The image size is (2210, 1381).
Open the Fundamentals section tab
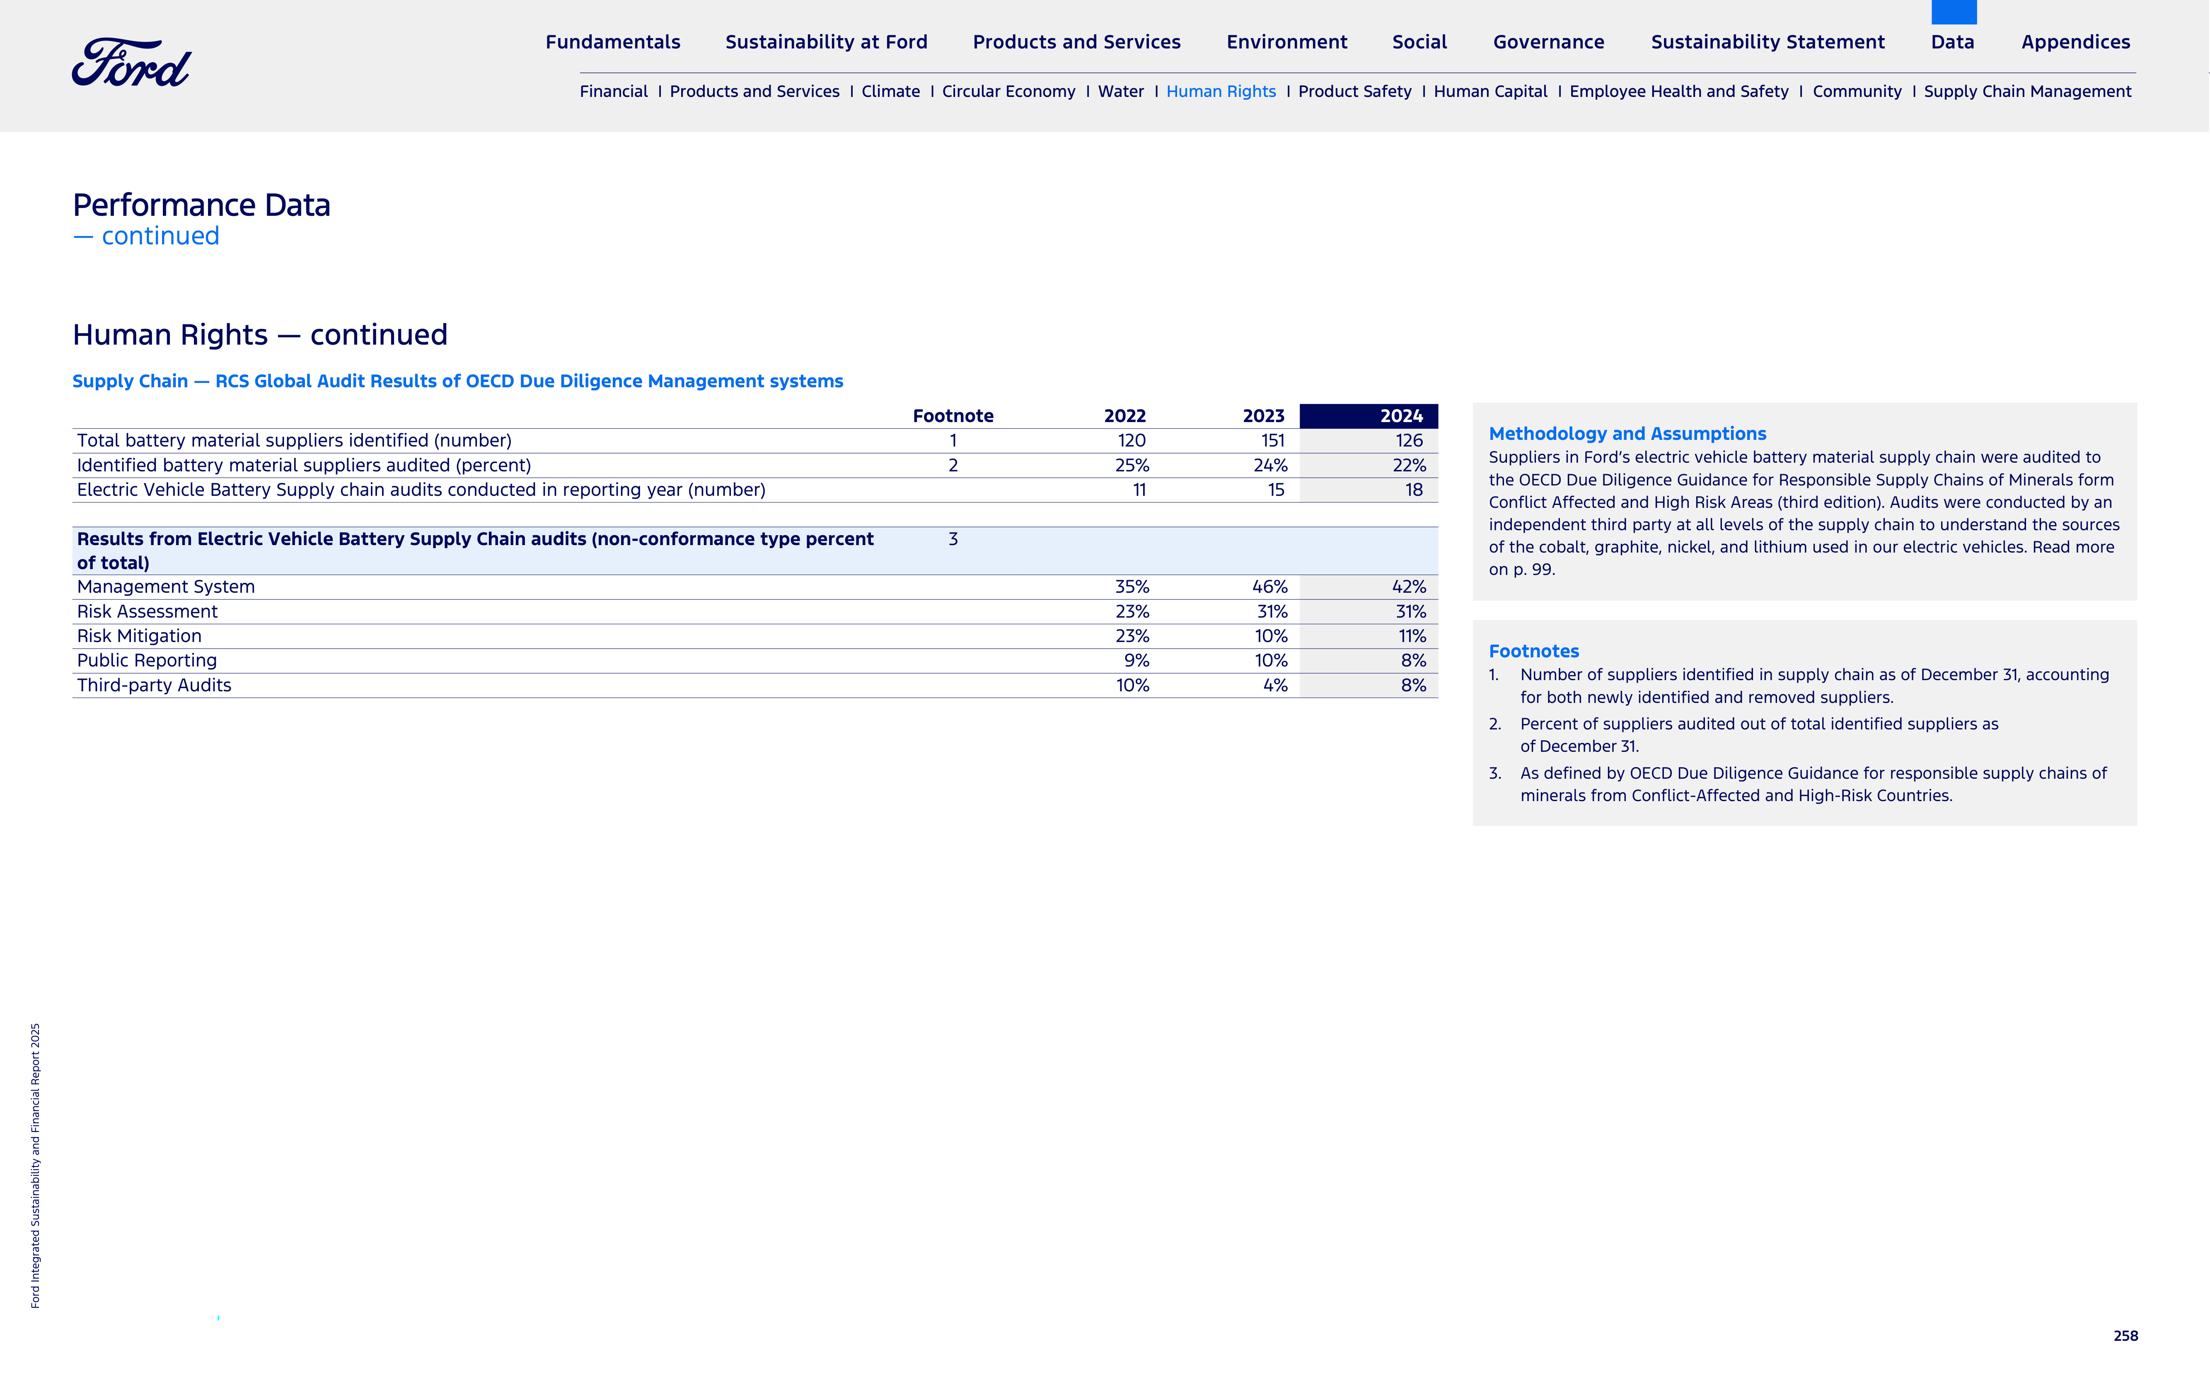click(x=613, y=42)
